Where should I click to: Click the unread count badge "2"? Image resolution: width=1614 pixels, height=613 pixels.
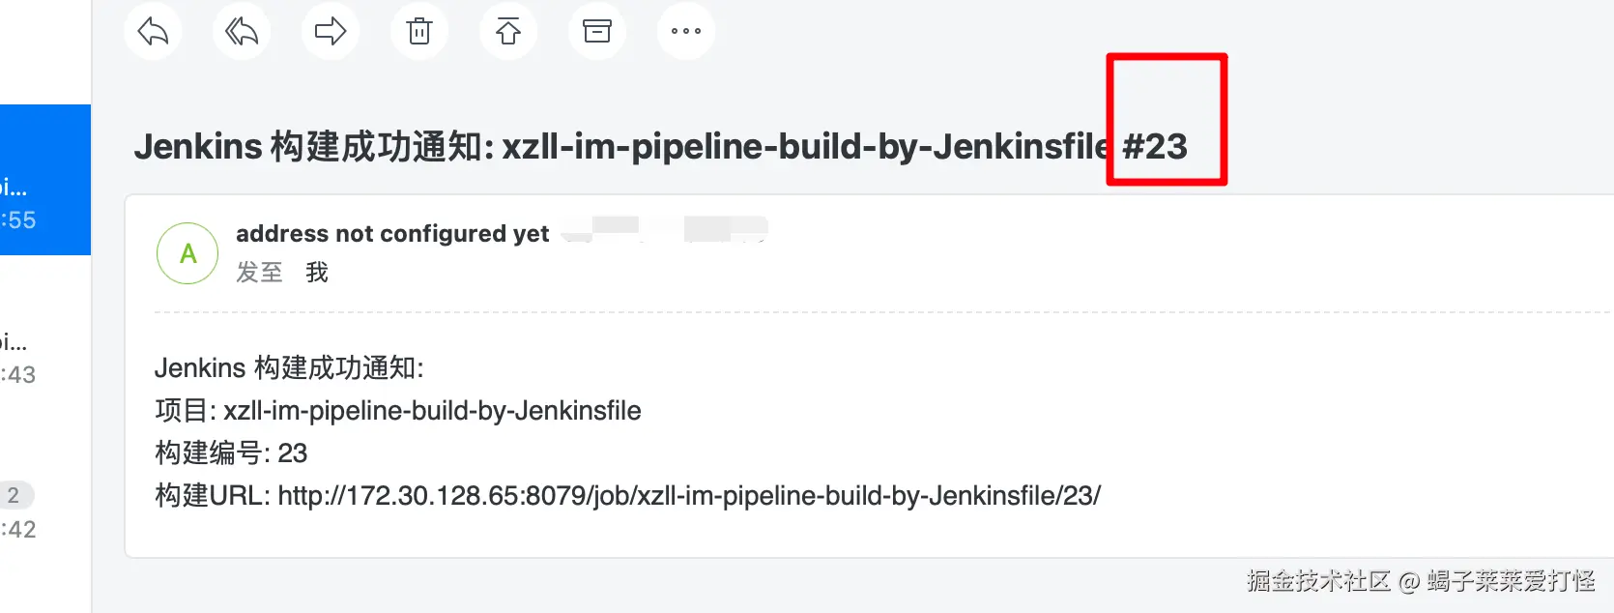pos(14,495)
